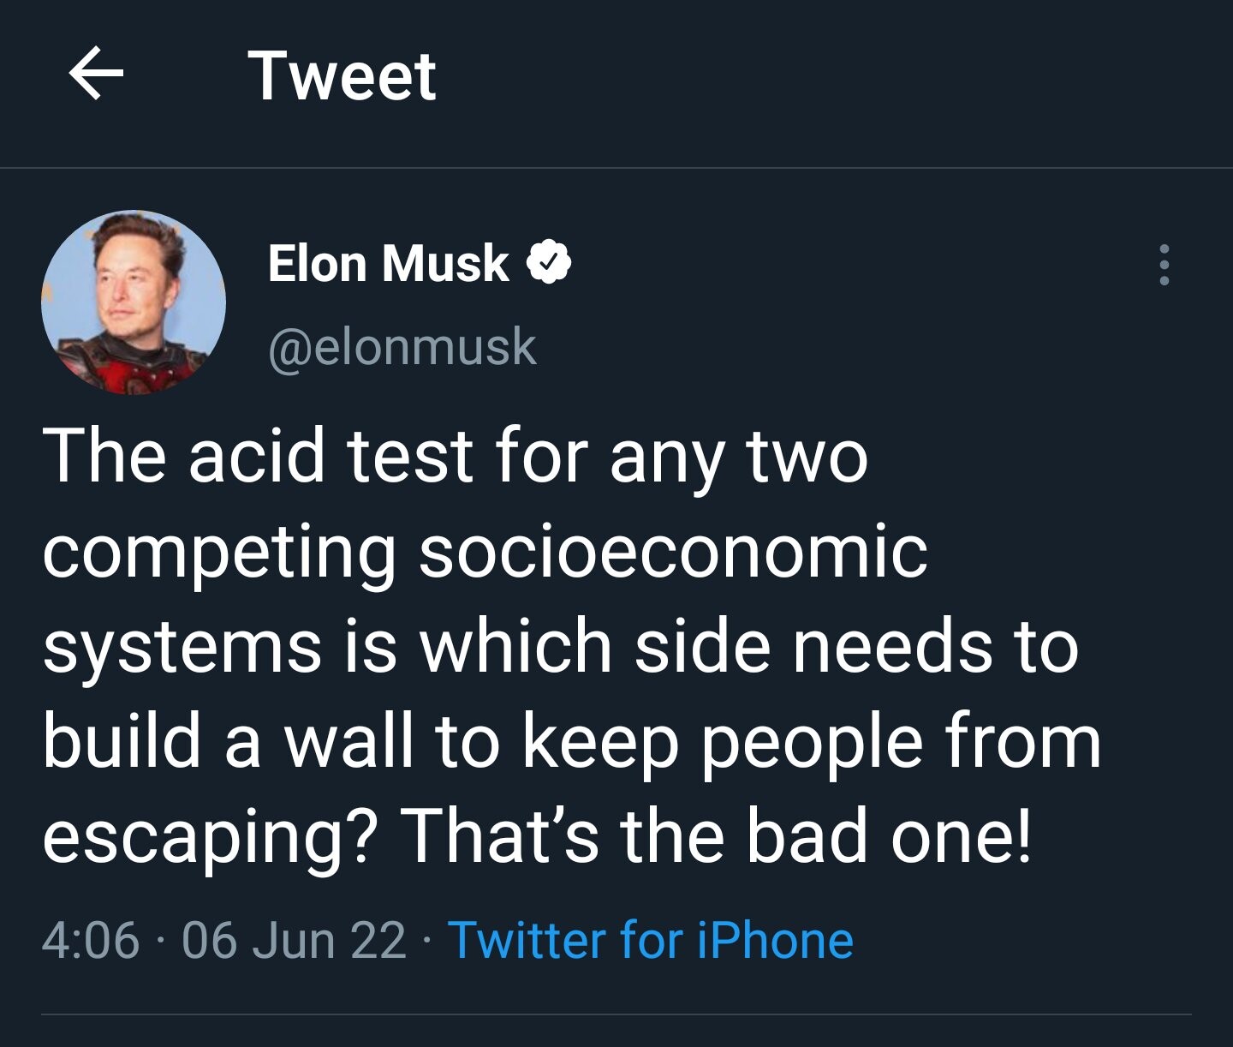Open the three-dot more options menu
Image resolution: width=1233 pixels, height=1047 pixels.
[1163, 265]
